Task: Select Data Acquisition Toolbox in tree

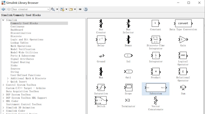Action: [x=22, y=91]
